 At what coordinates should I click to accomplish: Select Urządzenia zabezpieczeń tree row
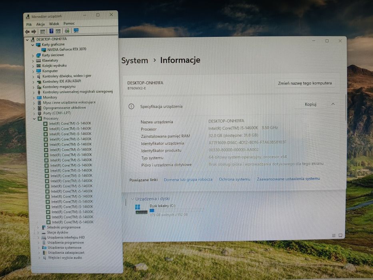tap(66, 253)
